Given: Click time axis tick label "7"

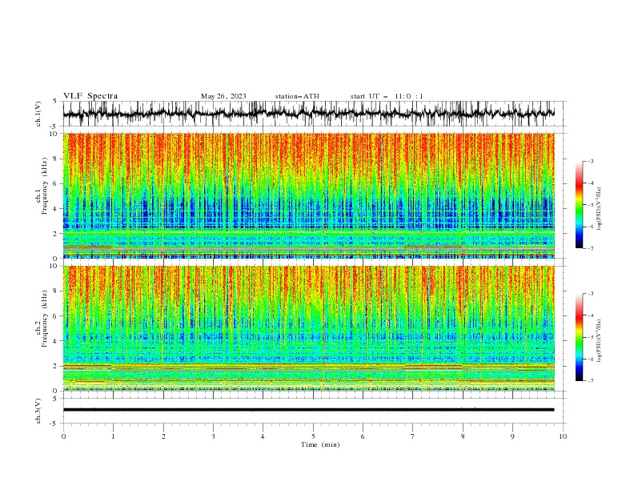Looking at the screenshot, I should point(413,436).
